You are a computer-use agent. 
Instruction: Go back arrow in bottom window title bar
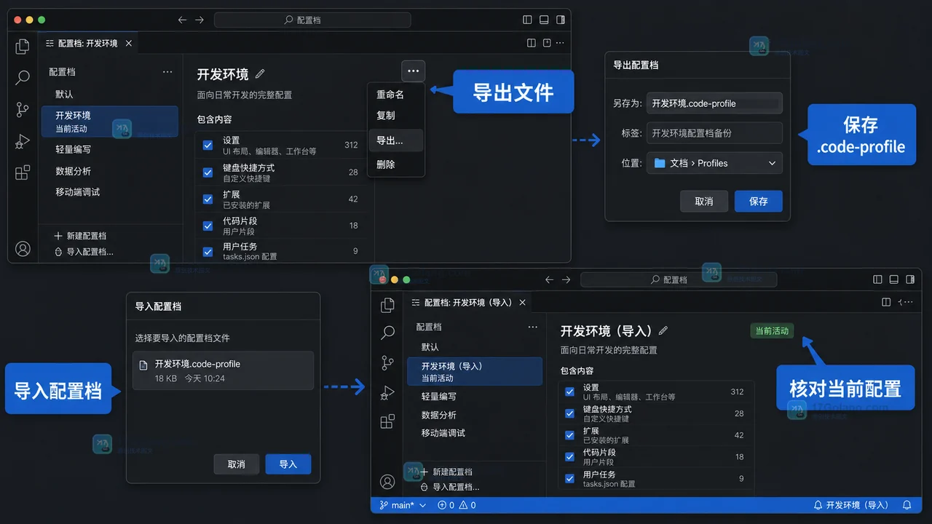(x=549, y=279)
